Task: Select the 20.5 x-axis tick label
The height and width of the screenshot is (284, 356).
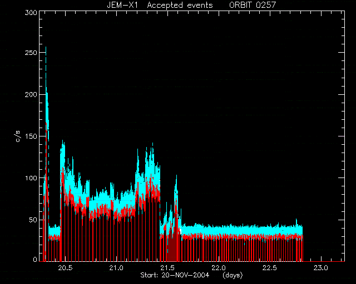Action: [x=65, y=268]
